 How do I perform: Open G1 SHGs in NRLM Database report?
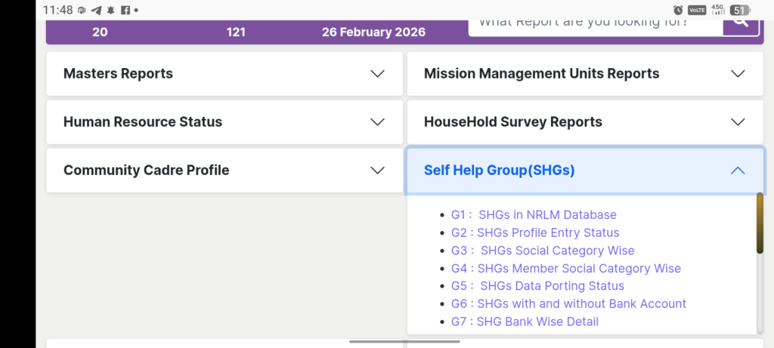[x=534, y=215]
